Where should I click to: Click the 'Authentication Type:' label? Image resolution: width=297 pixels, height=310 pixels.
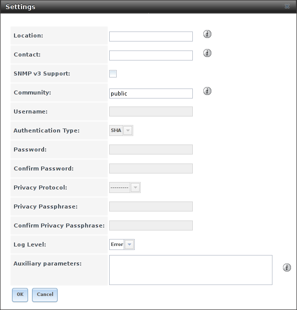click(x=47, y=130)
